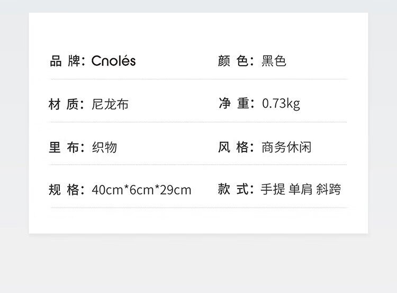Select the 黑色 color value
Image resolution: width=397 pixels, height=293 pixels.
[274, 61]
